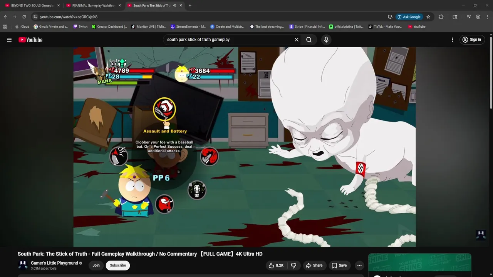Reload the page
Screen dimensions: 493x277
pyautogui.click(x=24, y=17)
